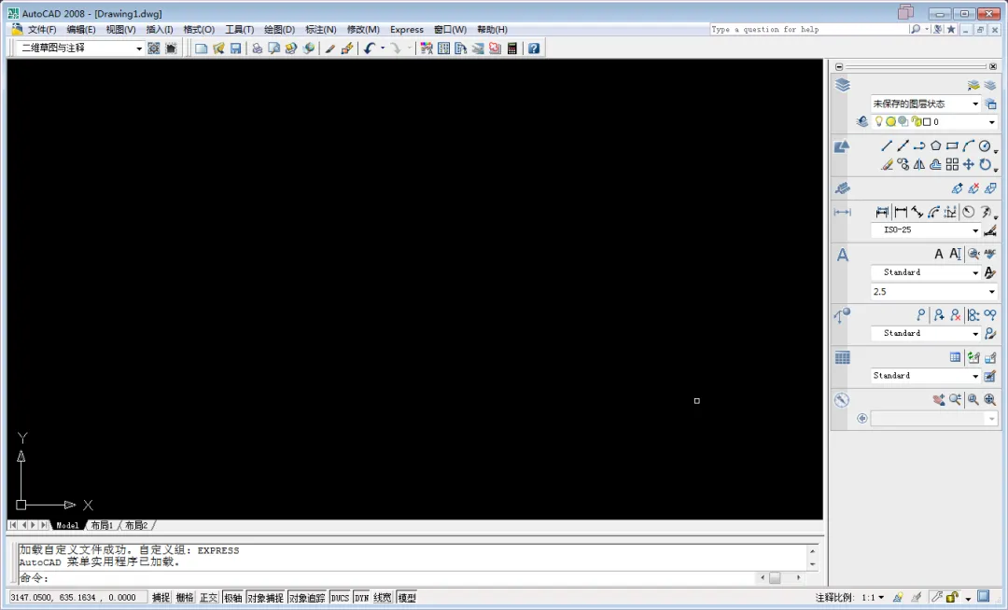Viewport: 1008px width, 610px height.
Task: Click the Type a question search field
Action: (808, 30)
